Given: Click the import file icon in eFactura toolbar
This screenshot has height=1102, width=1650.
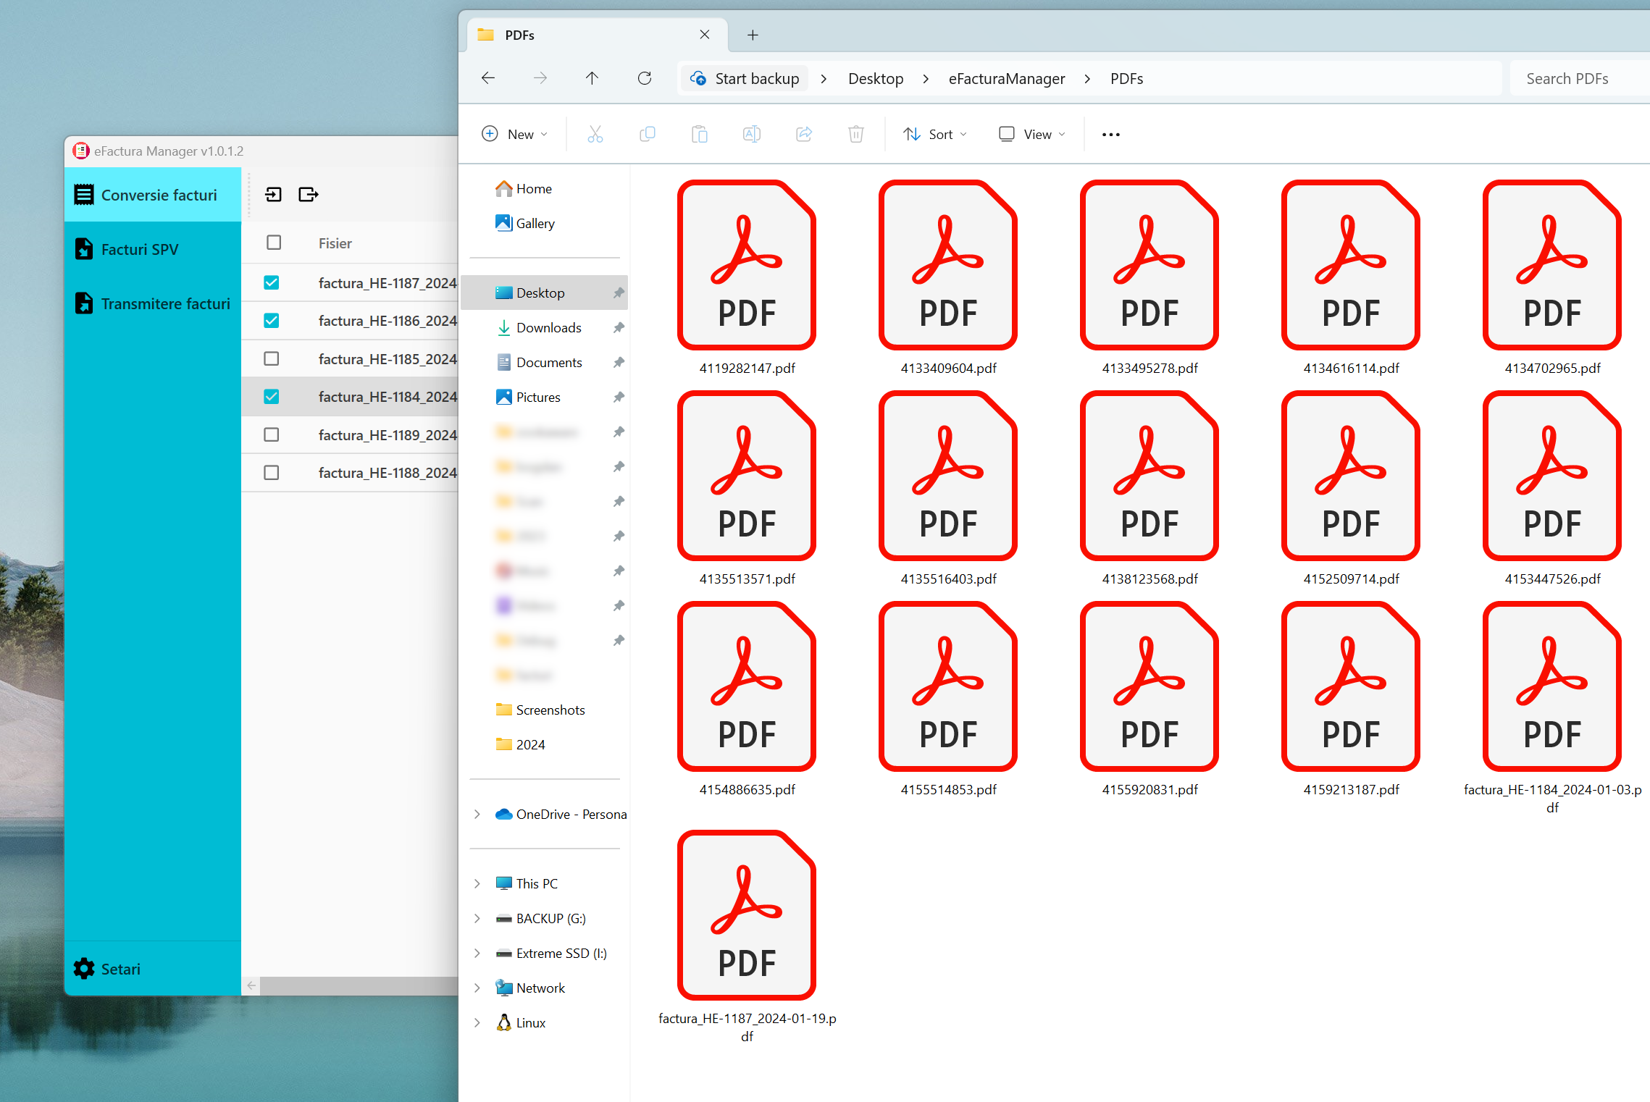Looking at the screenshot, I should tap(273, 194).
